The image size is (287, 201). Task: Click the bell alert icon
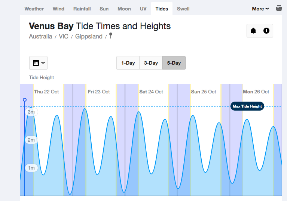pyautogui.click(x=253, y=31)
